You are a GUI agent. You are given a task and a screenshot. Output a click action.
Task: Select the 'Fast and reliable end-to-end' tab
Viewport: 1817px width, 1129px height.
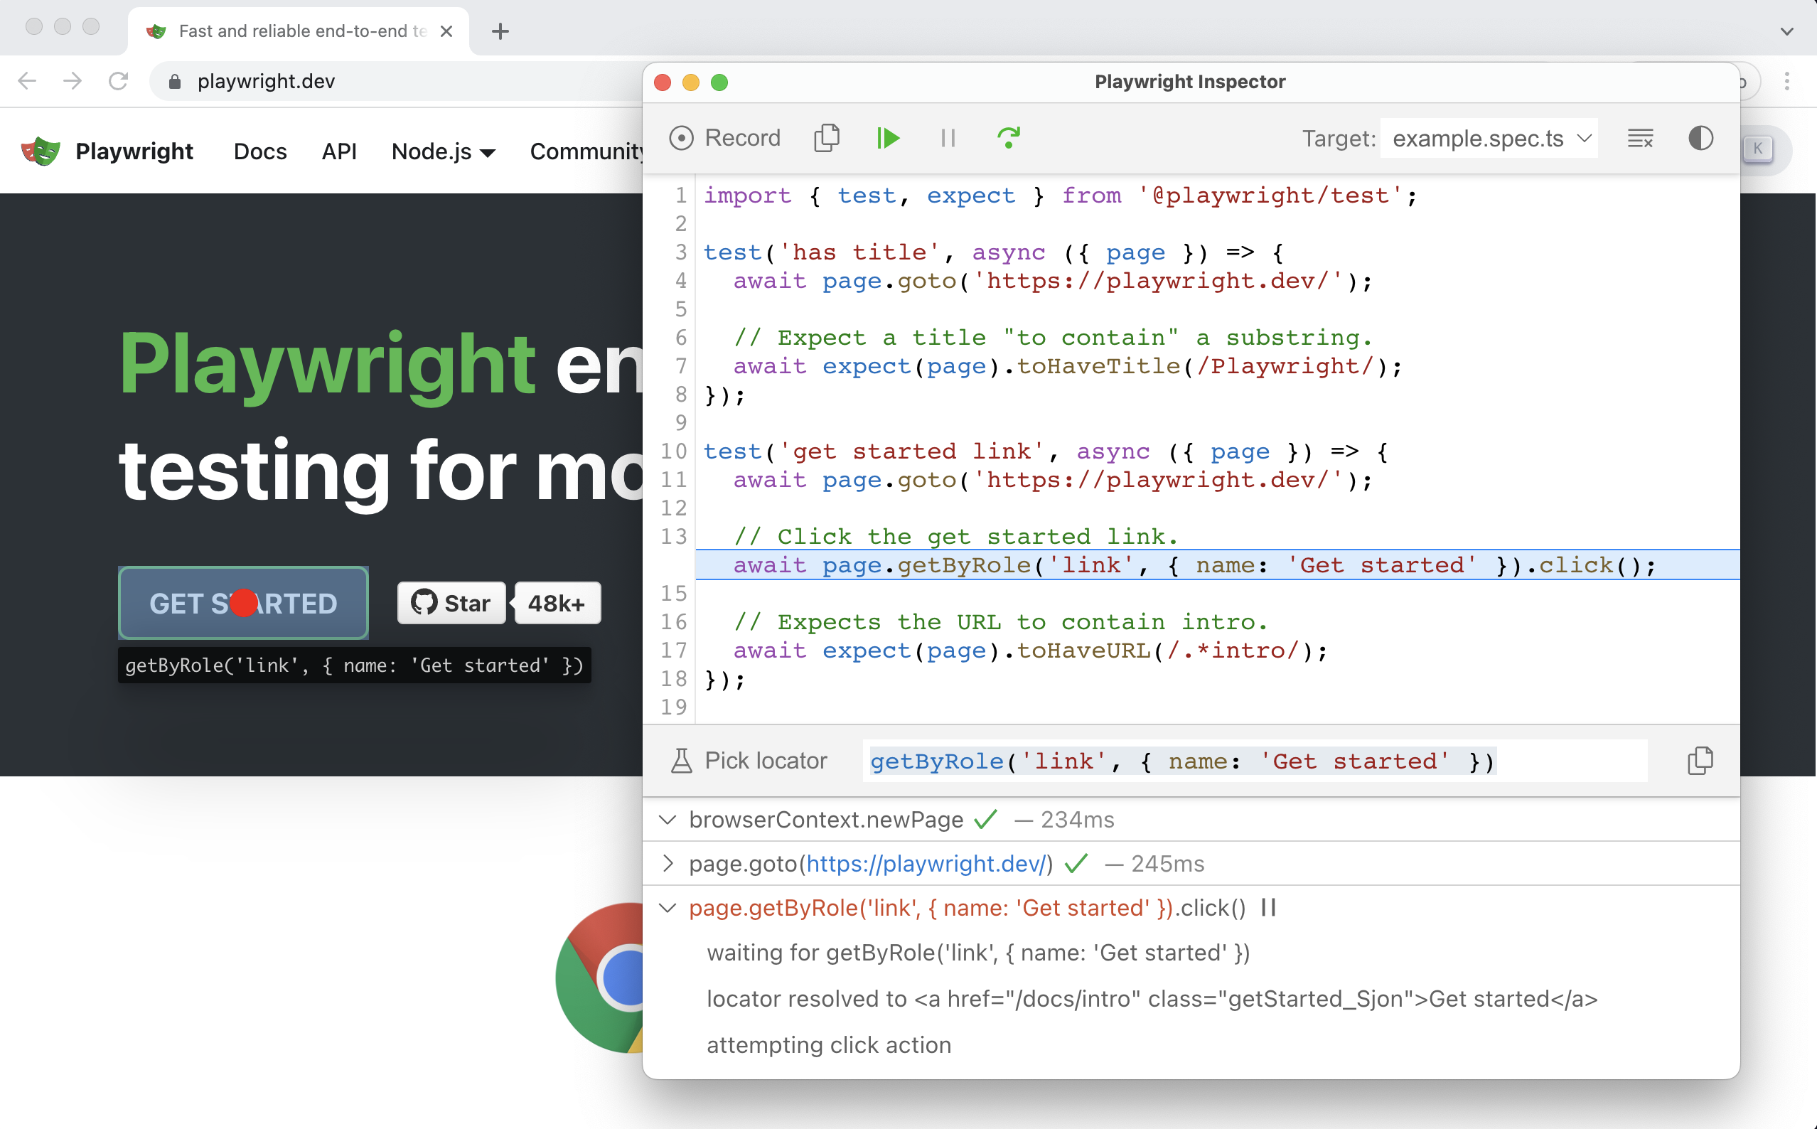coord(299,31)
